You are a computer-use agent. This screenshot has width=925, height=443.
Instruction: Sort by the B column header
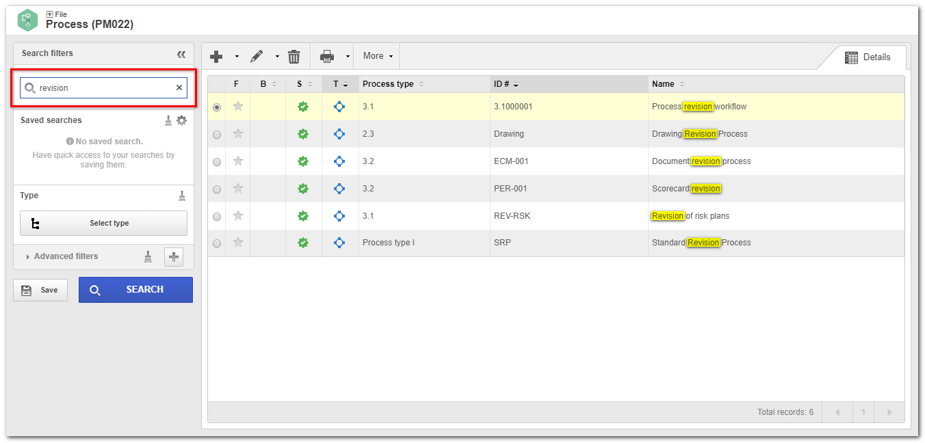click(x=268, y=84)
